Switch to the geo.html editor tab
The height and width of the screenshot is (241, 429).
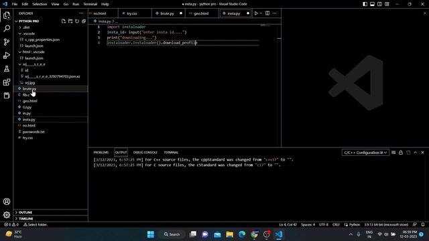201,13
